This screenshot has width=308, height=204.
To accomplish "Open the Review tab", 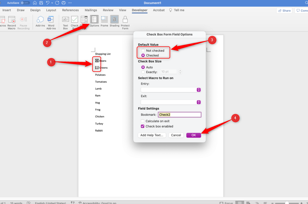I will point(108,10).
